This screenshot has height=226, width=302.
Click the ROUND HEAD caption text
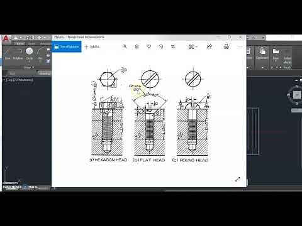(194, 160)
